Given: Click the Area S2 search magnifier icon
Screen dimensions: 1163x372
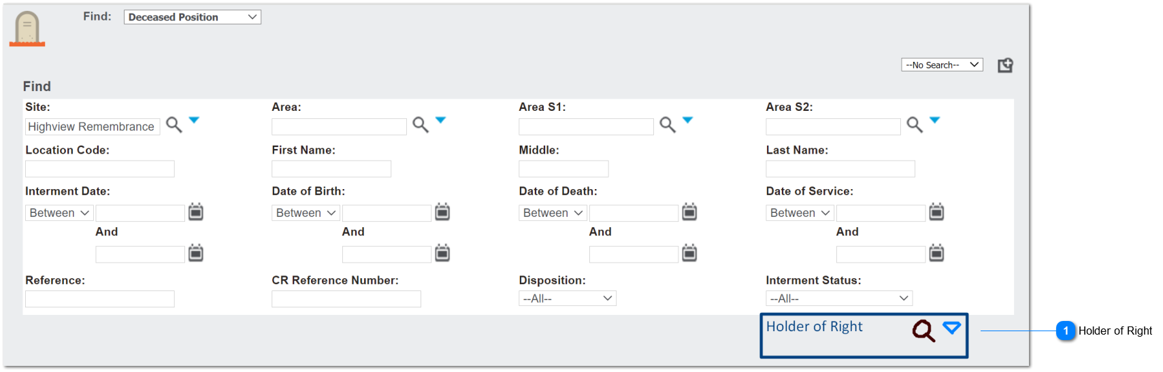Looking at the screenshot, I should 915,124.
